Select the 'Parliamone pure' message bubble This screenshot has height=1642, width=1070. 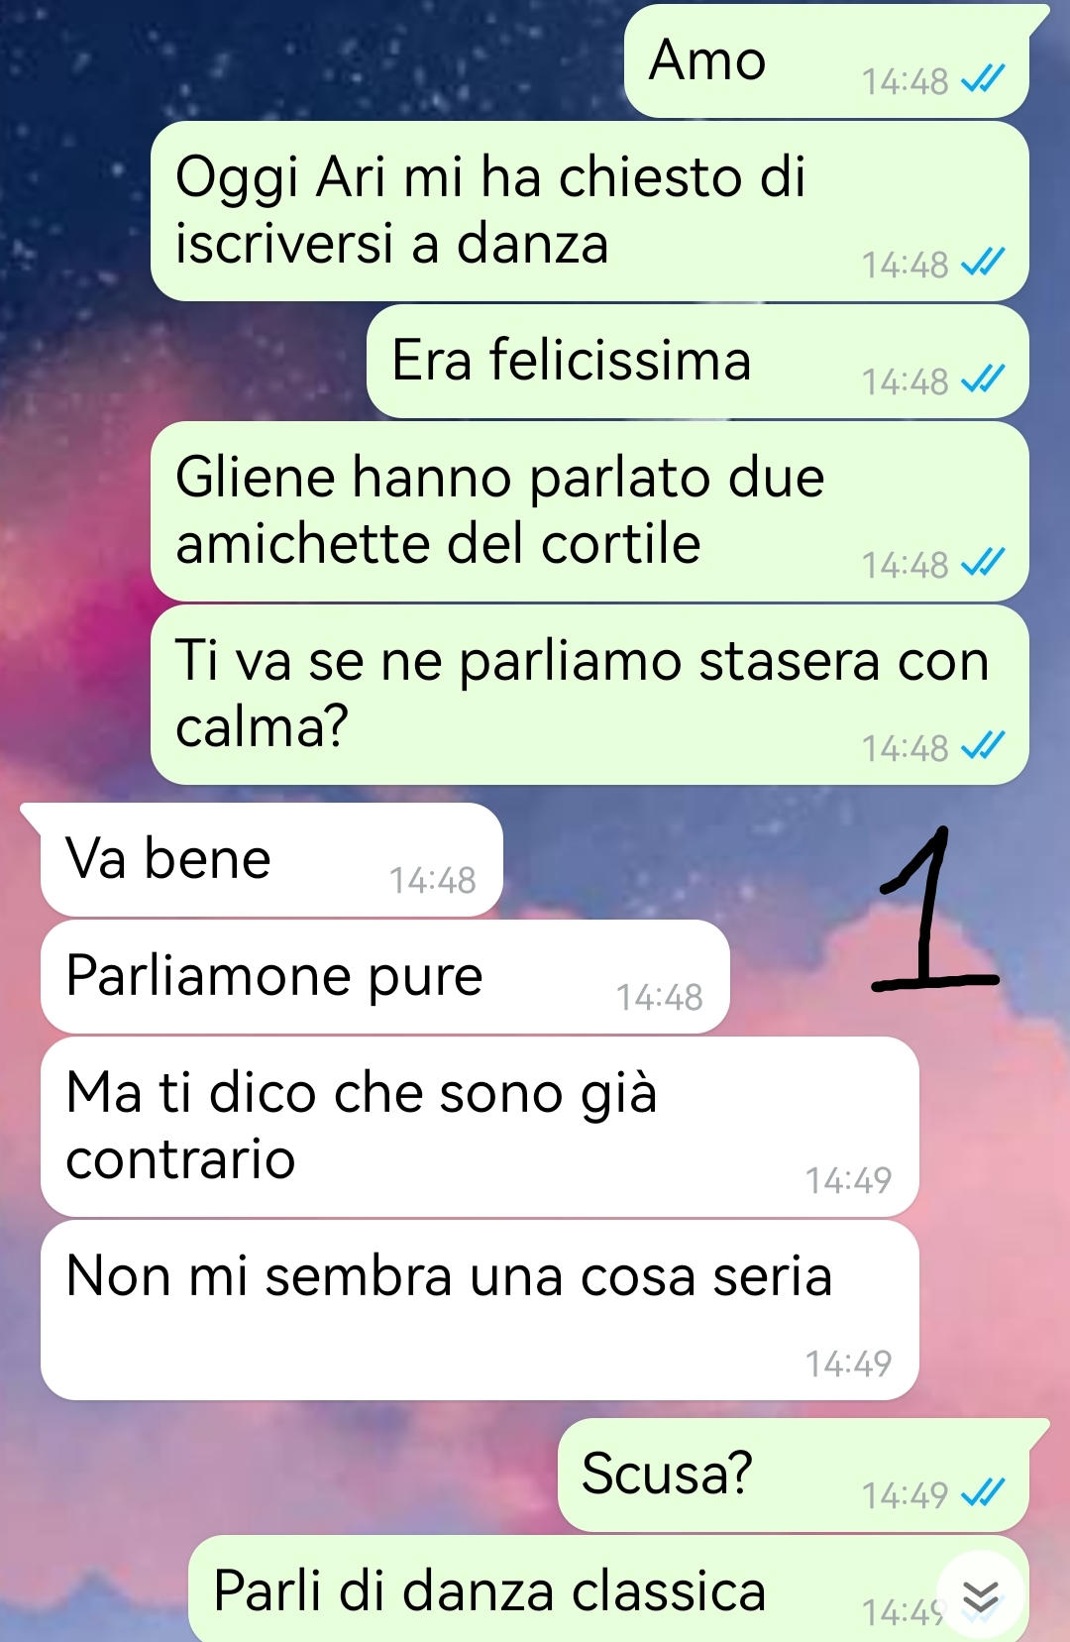click(x=385, y=977)
